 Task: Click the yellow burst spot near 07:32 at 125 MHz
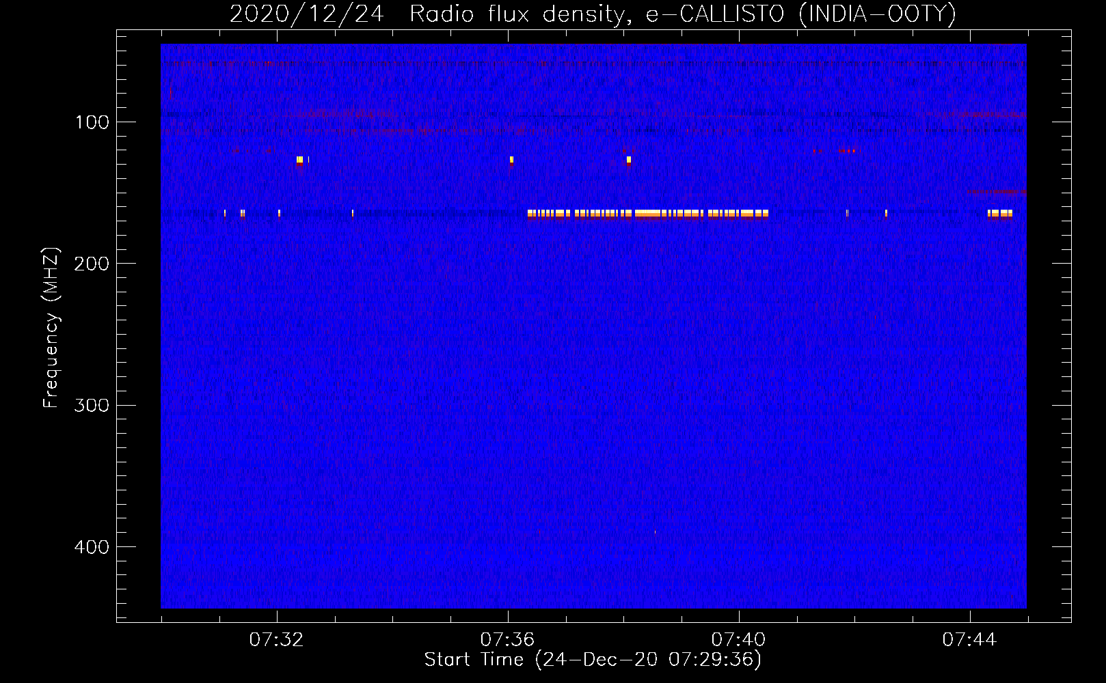(x=299, y=160)
